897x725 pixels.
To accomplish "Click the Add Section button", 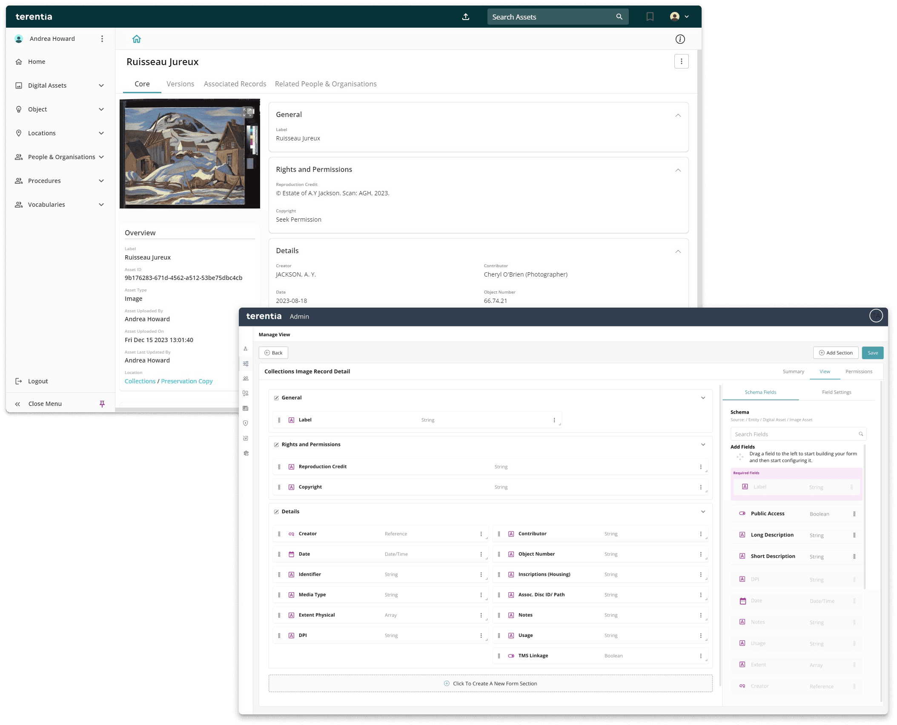I will (x=836, y=353).
